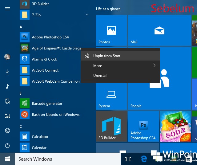197x165 pixels.
Task: Click the Life at a glance group header
Action: pyautogui.click(x=108, y=9)
